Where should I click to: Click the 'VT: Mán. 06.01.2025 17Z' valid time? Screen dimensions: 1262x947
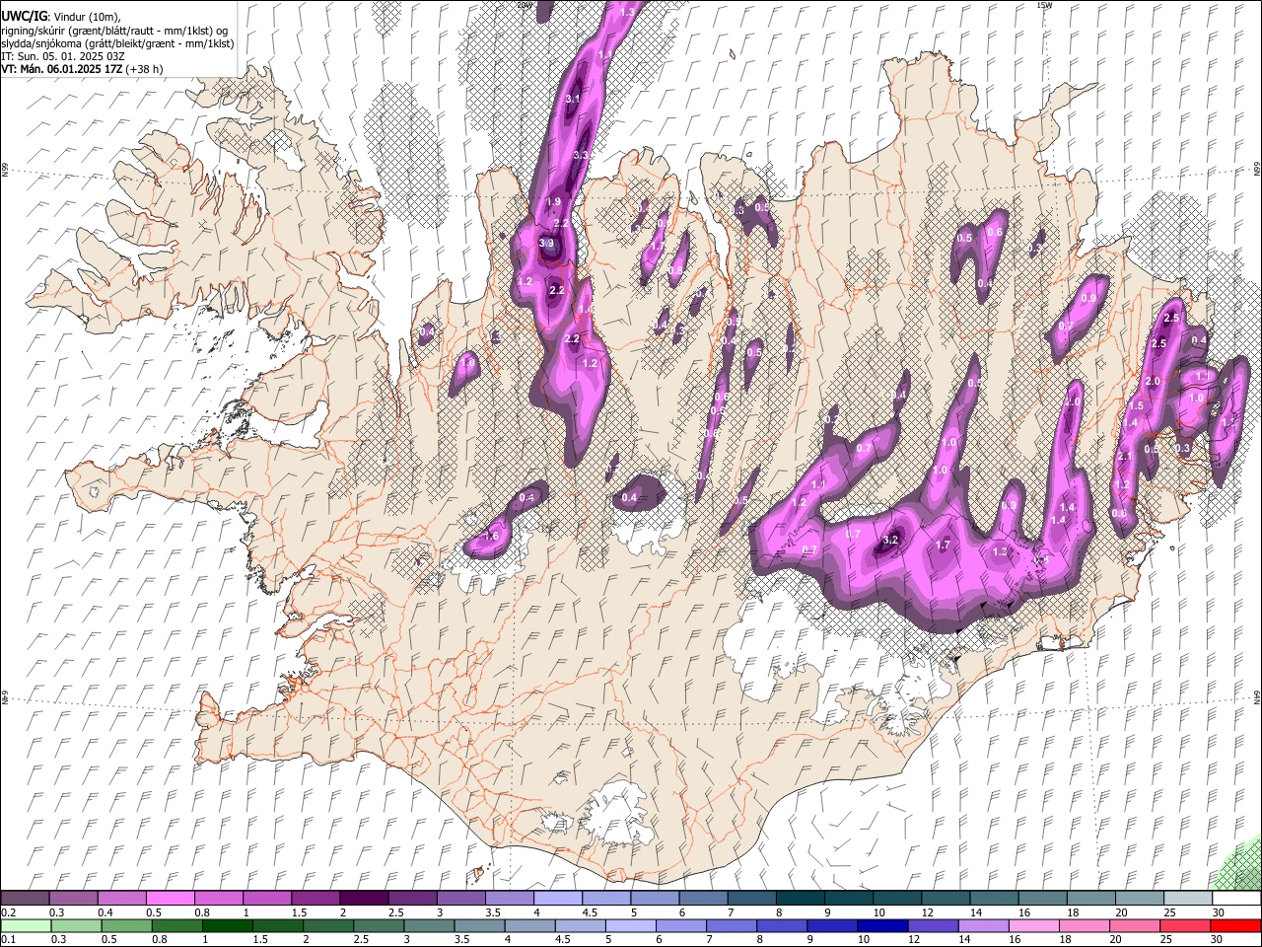61,69
